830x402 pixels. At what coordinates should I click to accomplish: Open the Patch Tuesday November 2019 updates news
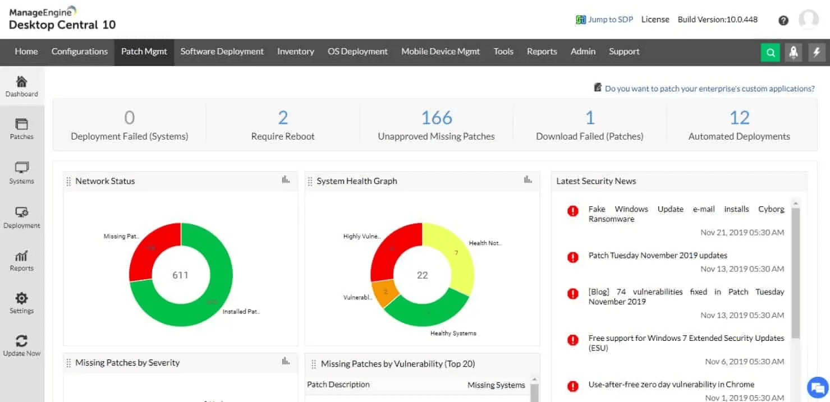coord(658,256)
